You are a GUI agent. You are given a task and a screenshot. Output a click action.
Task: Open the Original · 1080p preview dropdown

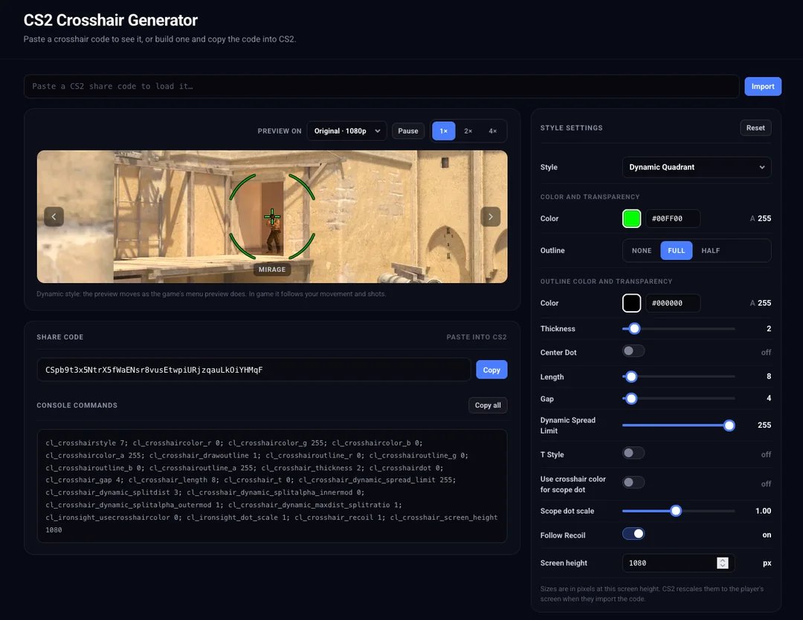tap(346, 131)
